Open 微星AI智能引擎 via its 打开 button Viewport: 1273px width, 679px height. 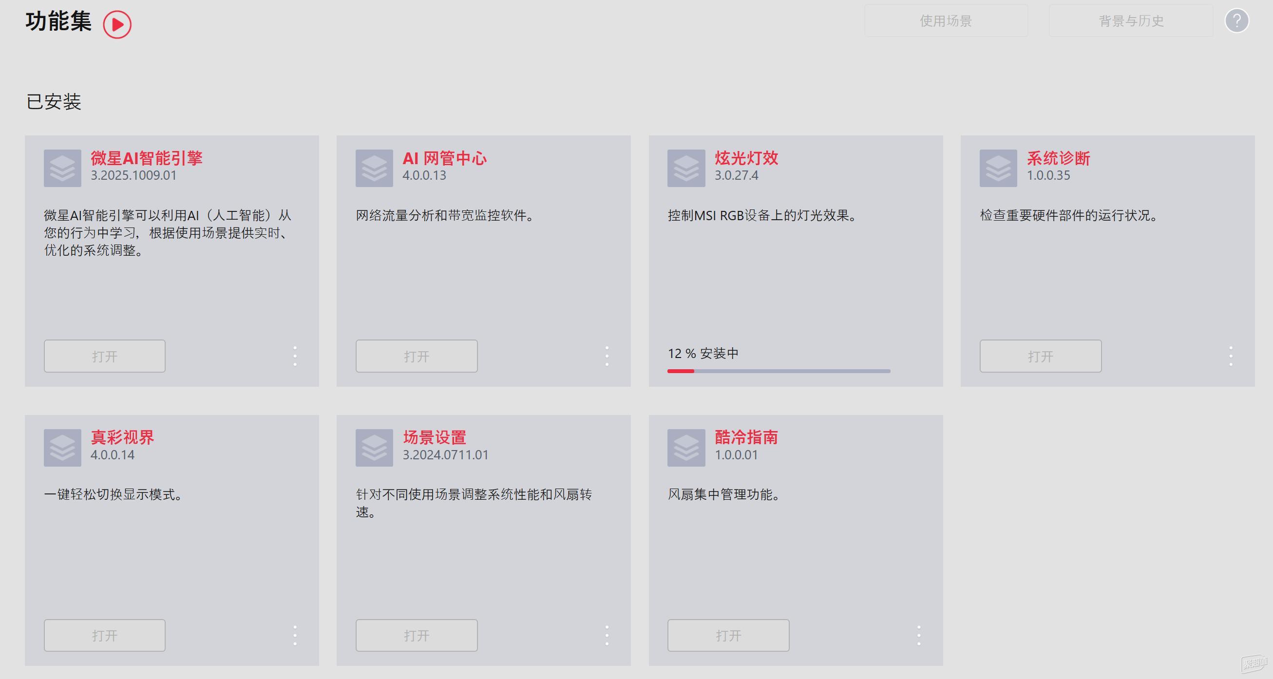[104, 356]
